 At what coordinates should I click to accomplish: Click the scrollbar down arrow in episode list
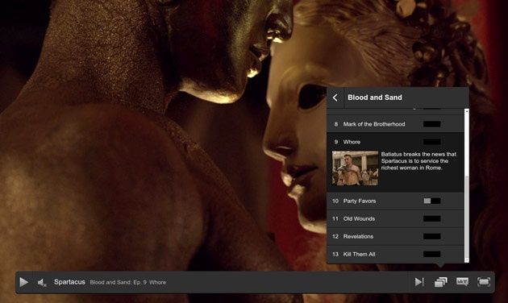click(467, 260)
